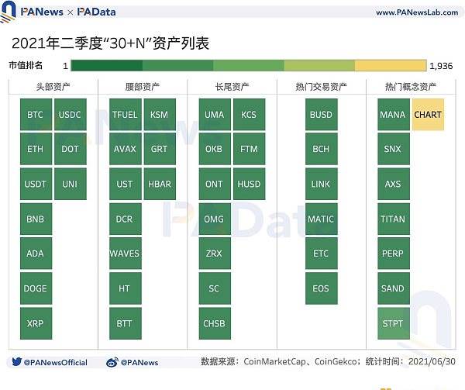The width and height of the screenshot is (465, 390).
Task: Select the UNI tile
Action: click(71, 184)
